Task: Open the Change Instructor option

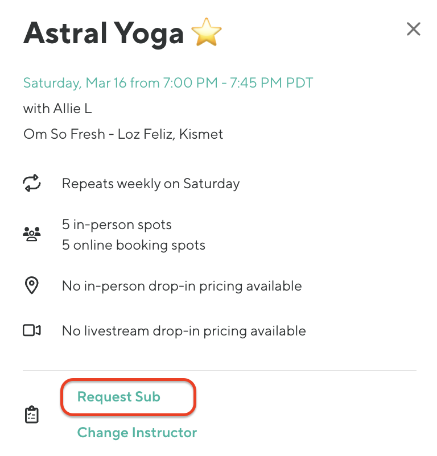Action: pyautogui.click(x=137, y=433)
